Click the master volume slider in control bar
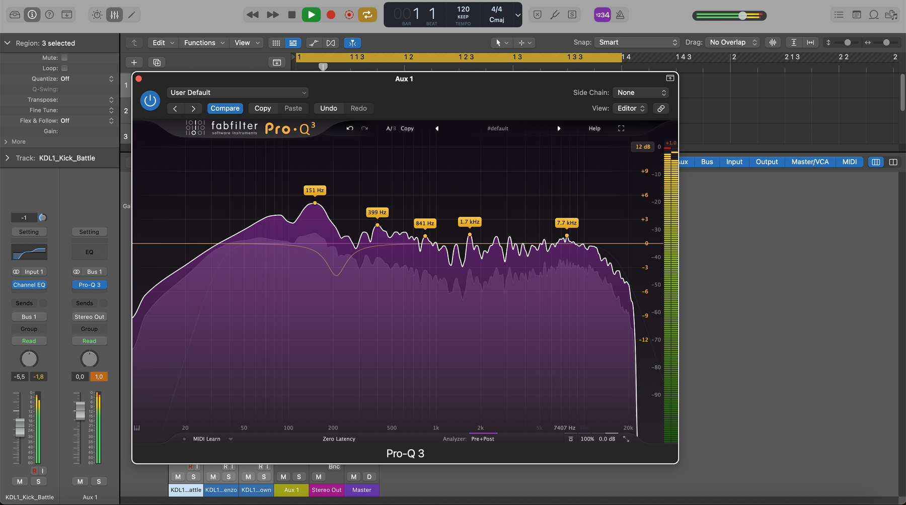The height and width of the screenshot is (505, 906). 729,16
